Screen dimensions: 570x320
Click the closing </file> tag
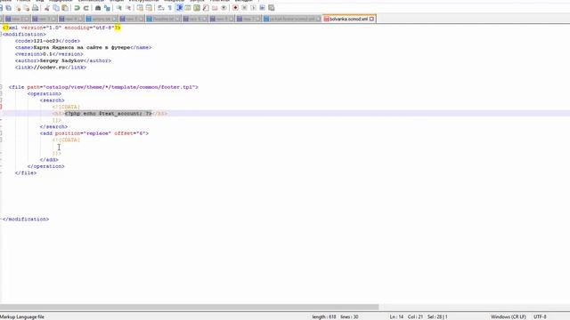pos(26,172)
